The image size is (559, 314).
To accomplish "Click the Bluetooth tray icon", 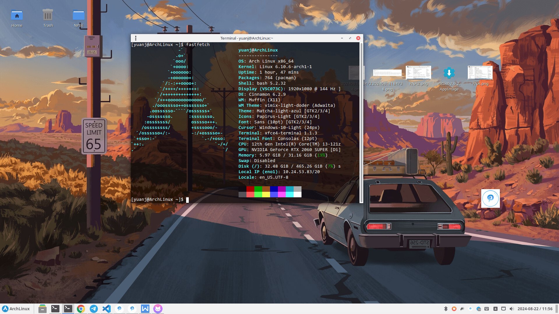I will 446,309.
